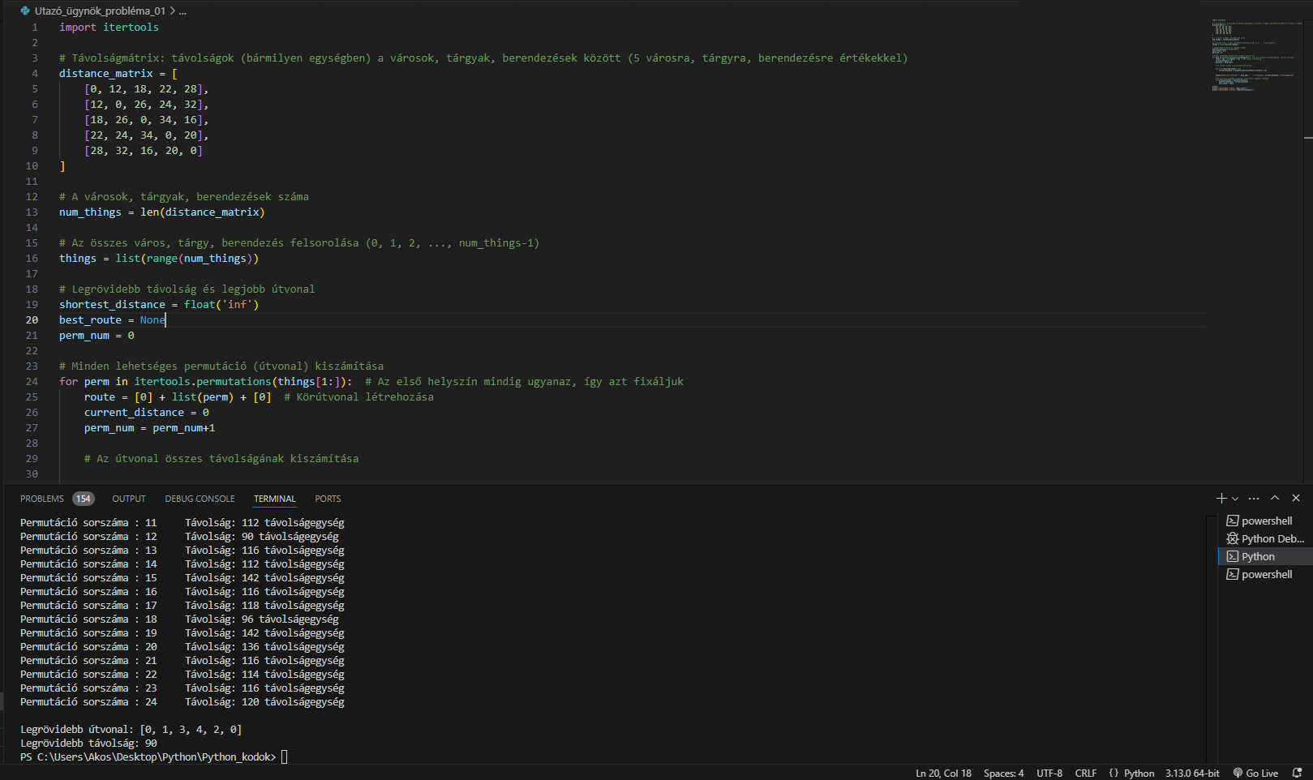Click the curly braces language icon
The height and width of the screenshot is (780, 1313).
tap(1113, 773)
